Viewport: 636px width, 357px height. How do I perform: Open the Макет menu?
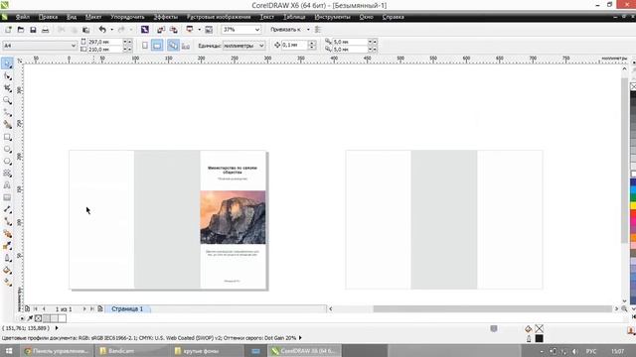tap(93, 17)
